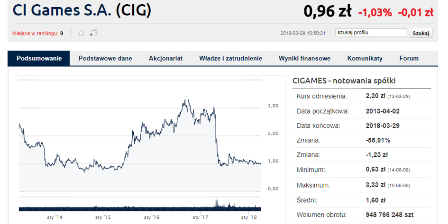
Task: Click the sty '16 timeline marker
Action: pyautogui.click(x=152, y=217)
